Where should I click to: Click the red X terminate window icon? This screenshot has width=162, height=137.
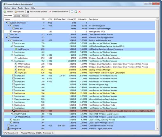[79, 12]
